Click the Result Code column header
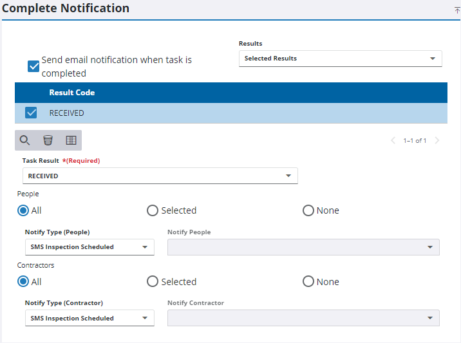461x343 pixels. 72,93
